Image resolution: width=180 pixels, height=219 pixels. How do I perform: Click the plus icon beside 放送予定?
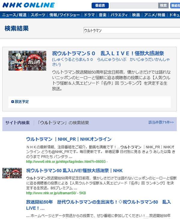tap(13, 102)
